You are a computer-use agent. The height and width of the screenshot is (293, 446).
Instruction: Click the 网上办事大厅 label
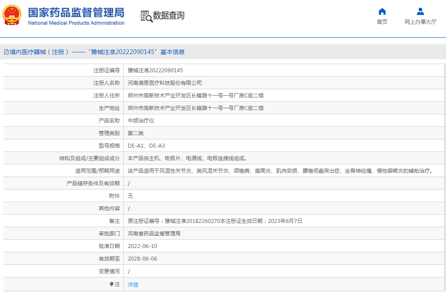[420, 22]
